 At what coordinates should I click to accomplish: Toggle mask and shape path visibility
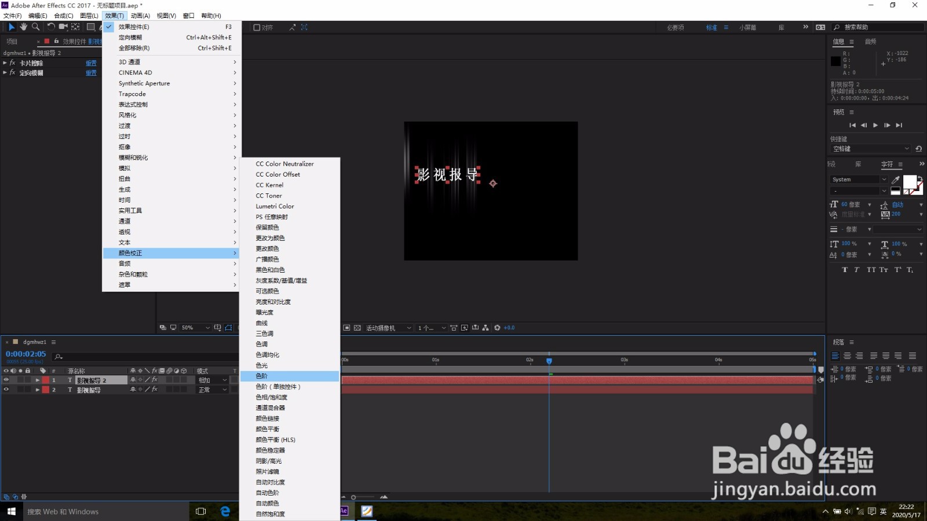229,328
